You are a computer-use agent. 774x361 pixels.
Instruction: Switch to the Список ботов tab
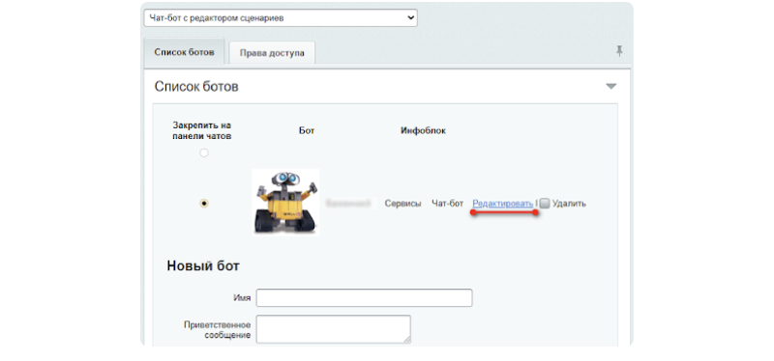184,52
